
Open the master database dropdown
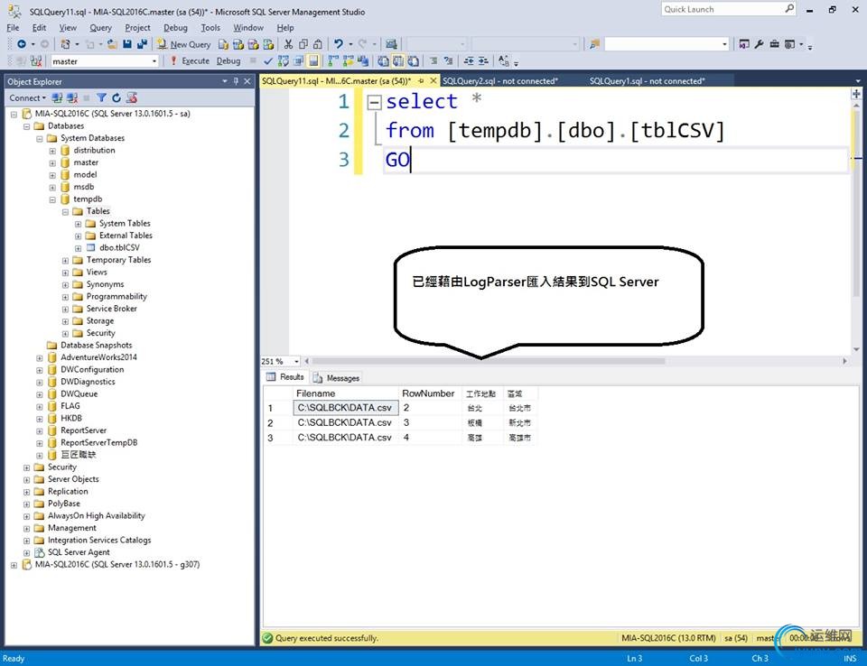(x=154, y=61)
